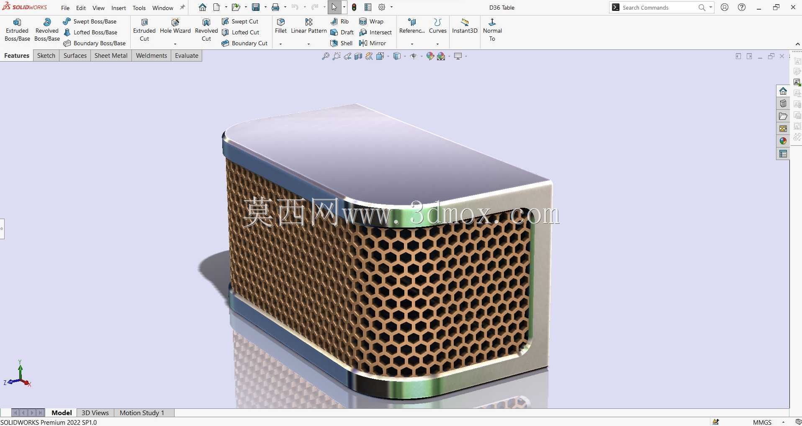Click Zoom to Fit icon

pyautogui.click(x=325, y=56)
